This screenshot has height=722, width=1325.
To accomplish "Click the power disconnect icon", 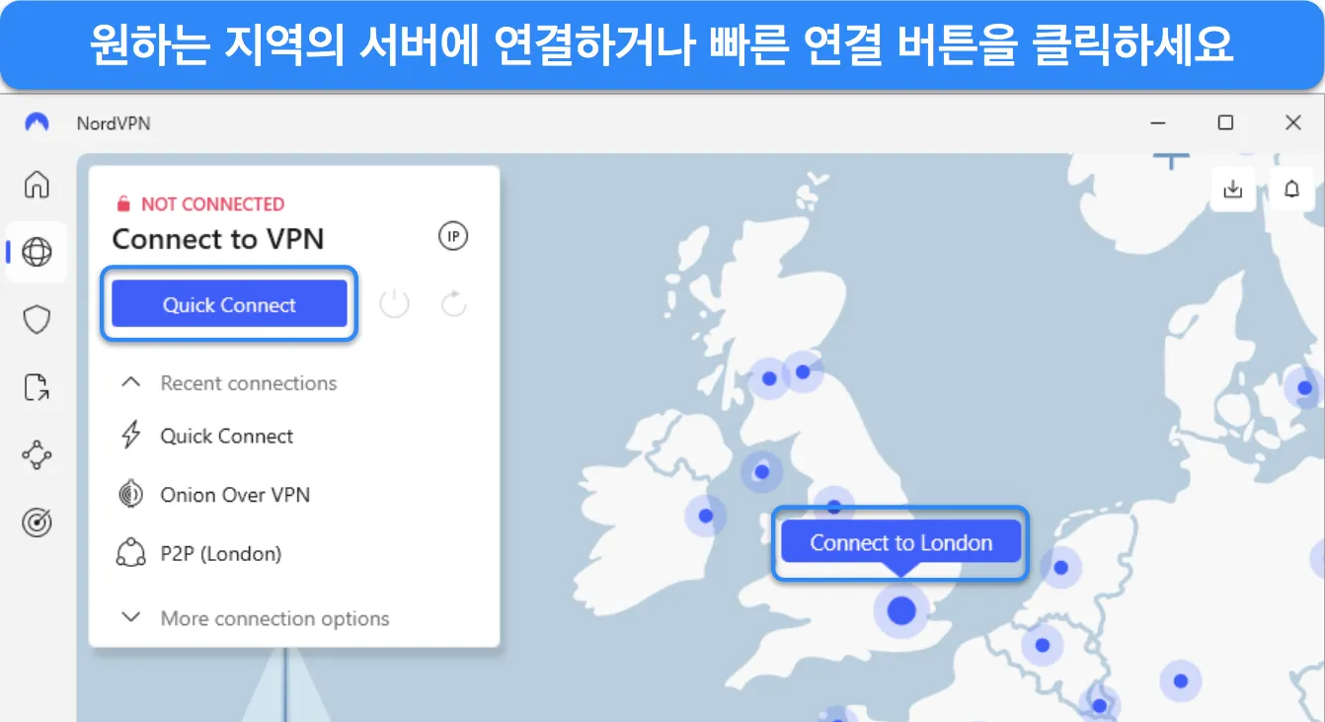I will tap(394, 304).
